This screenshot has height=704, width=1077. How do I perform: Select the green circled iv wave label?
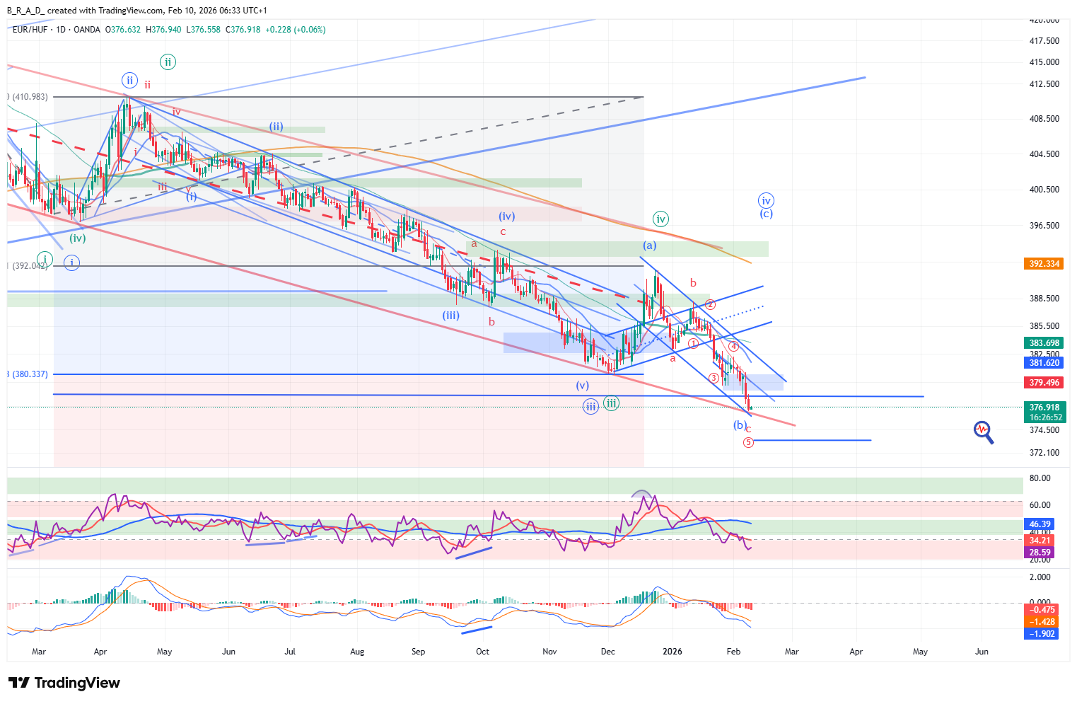660,219
